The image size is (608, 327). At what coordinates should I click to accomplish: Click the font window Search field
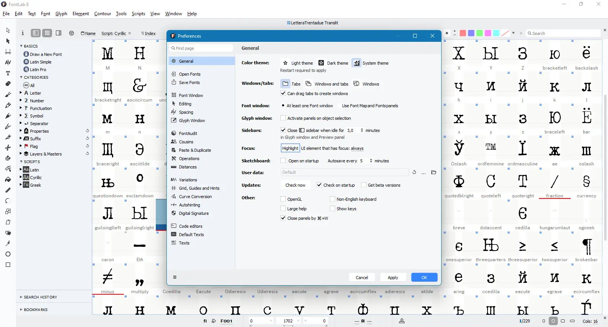(x=563, y=33)
